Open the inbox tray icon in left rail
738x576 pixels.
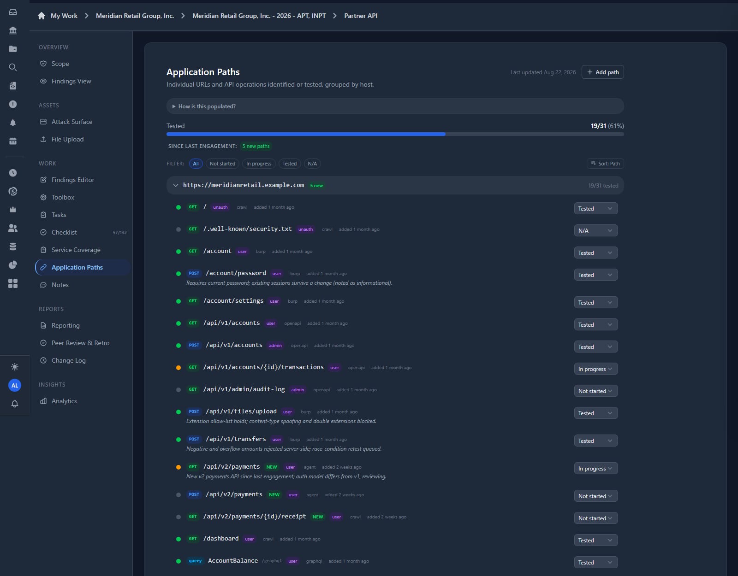(x=13, y=12)
